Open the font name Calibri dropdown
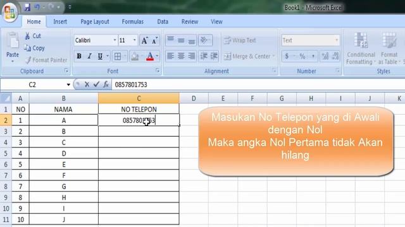405x227 pixels. (x=115, y=40)
